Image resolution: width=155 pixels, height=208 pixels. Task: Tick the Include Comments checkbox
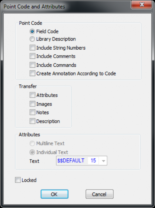point(32,56)
